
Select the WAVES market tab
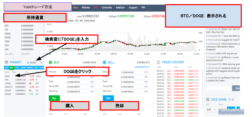tap(30, 68)
